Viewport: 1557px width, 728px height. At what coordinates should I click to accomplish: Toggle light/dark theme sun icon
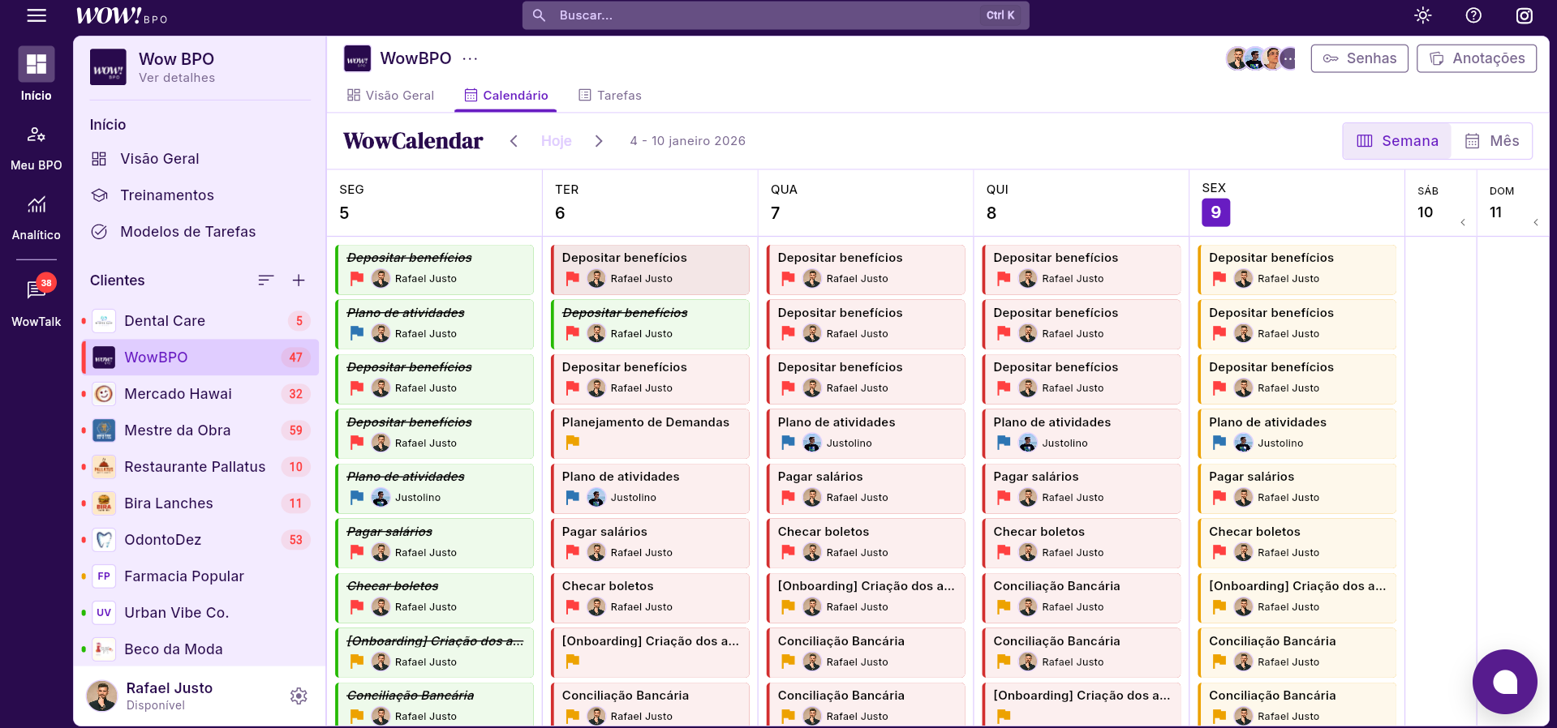point(1422,15)
